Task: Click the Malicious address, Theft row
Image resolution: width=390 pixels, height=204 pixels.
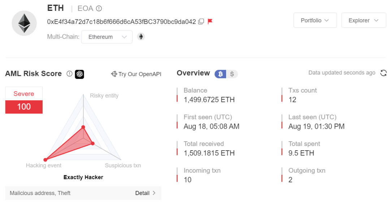Action: click(x=83, y=193)
